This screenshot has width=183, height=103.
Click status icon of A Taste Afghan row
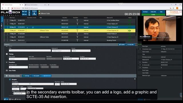coord(130,24)
